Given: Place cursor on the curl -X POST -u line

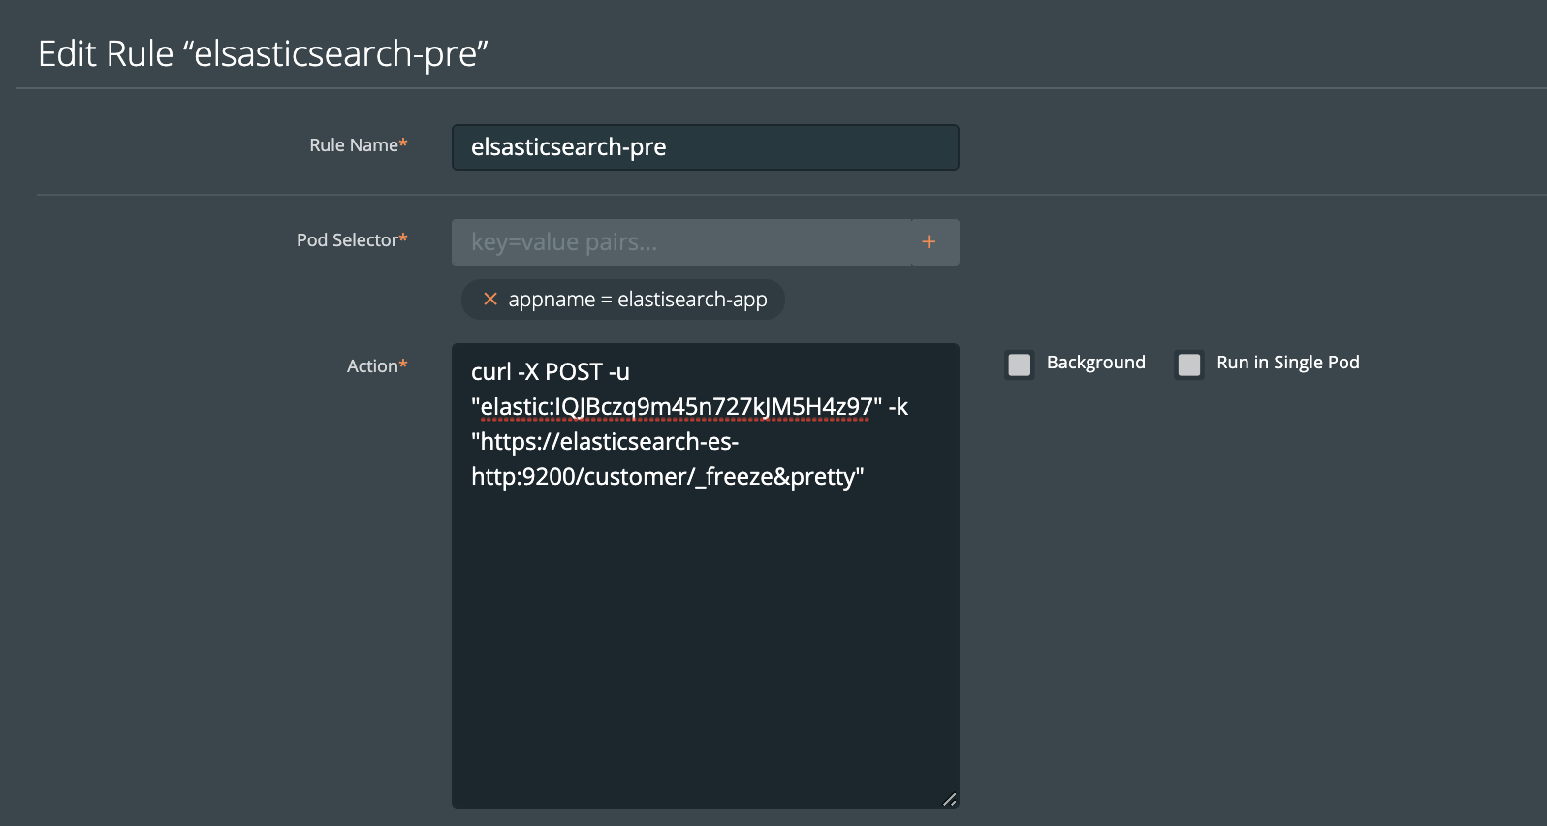Looking at the screenshot, I should 550,372.
